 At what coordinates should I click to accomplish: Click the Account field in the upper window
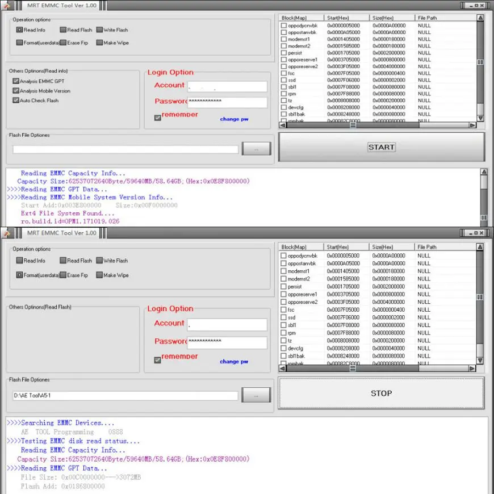(227, 87)
